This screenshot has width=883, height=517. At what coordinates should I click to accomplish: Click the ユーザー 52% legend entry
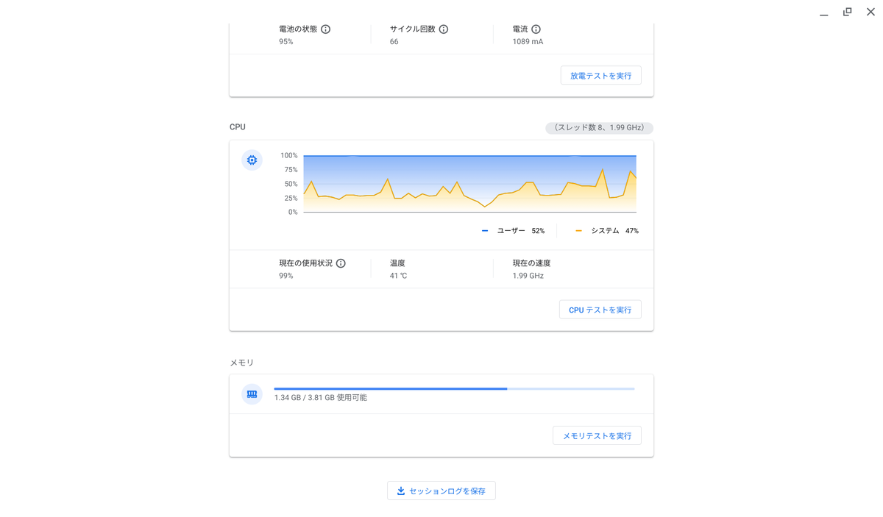(x=513, y=231)
